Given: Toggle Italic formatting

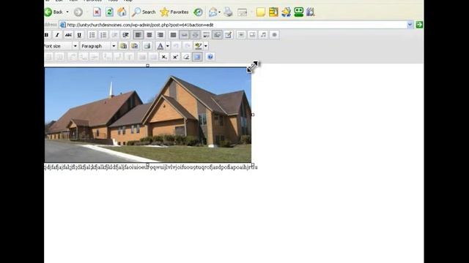Looking at the screenshot, I should click(57, 35).
